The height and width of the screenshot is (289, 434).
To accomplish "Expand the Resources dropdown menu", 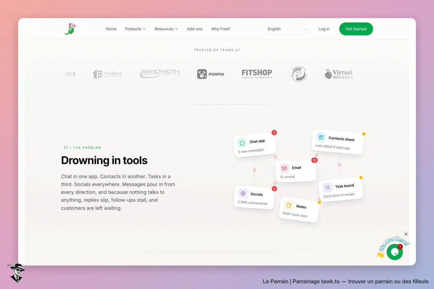I will coord(166,29).
